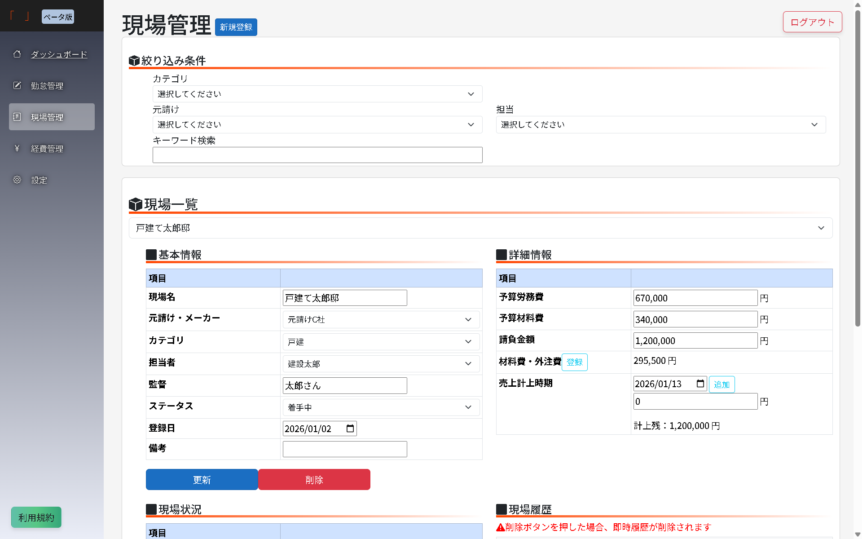Click the warning icon next to the deletion notice
The height and width of the screenshot is (539, 862).
pos(500,527)
